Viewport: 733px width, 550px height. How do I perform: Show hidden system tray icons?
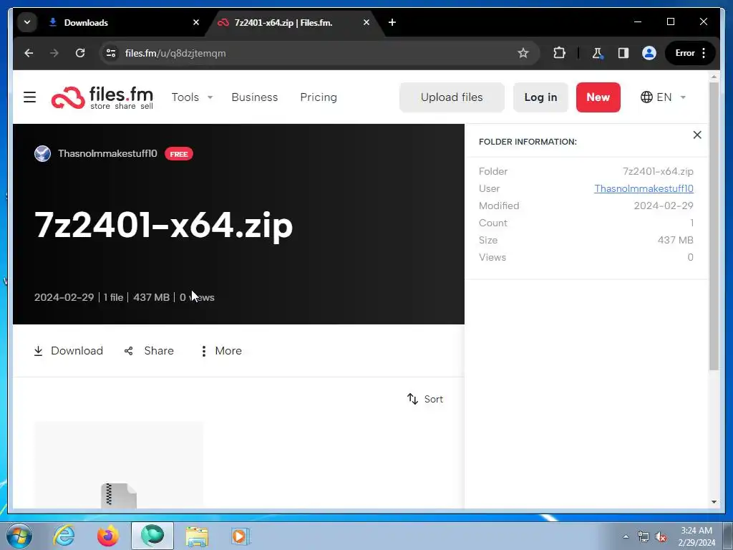pyautogui.click(x=626, y=536)
